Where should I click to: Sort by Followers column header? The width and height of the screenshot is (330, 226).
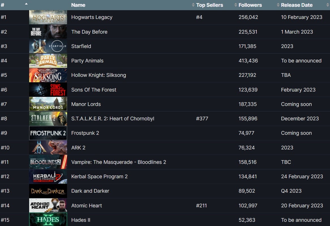(x=250, y=5)
